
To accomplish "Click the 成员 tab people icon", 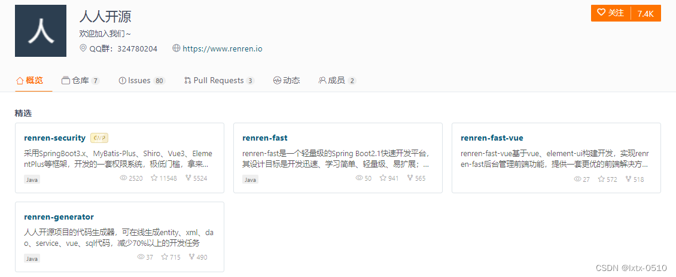I will [322, 80].
